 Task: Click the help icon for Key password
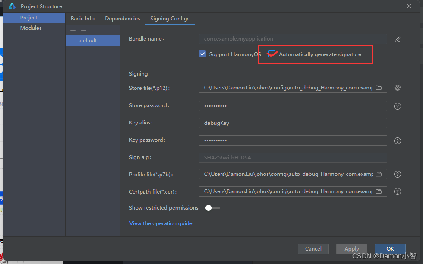(398, 141)
